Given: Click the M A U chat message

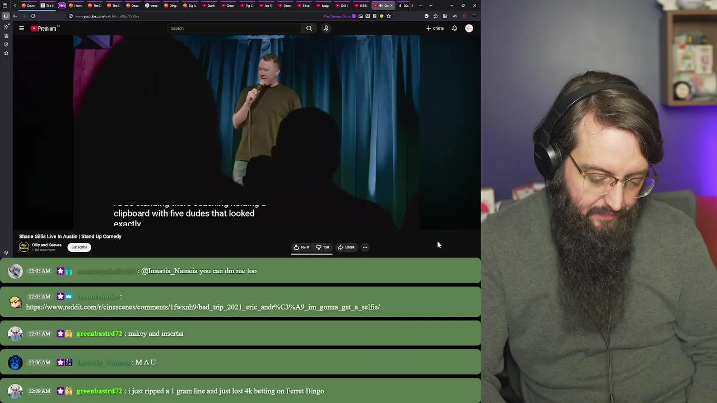Looking at the screenshot, I should [x=146, y=362].
